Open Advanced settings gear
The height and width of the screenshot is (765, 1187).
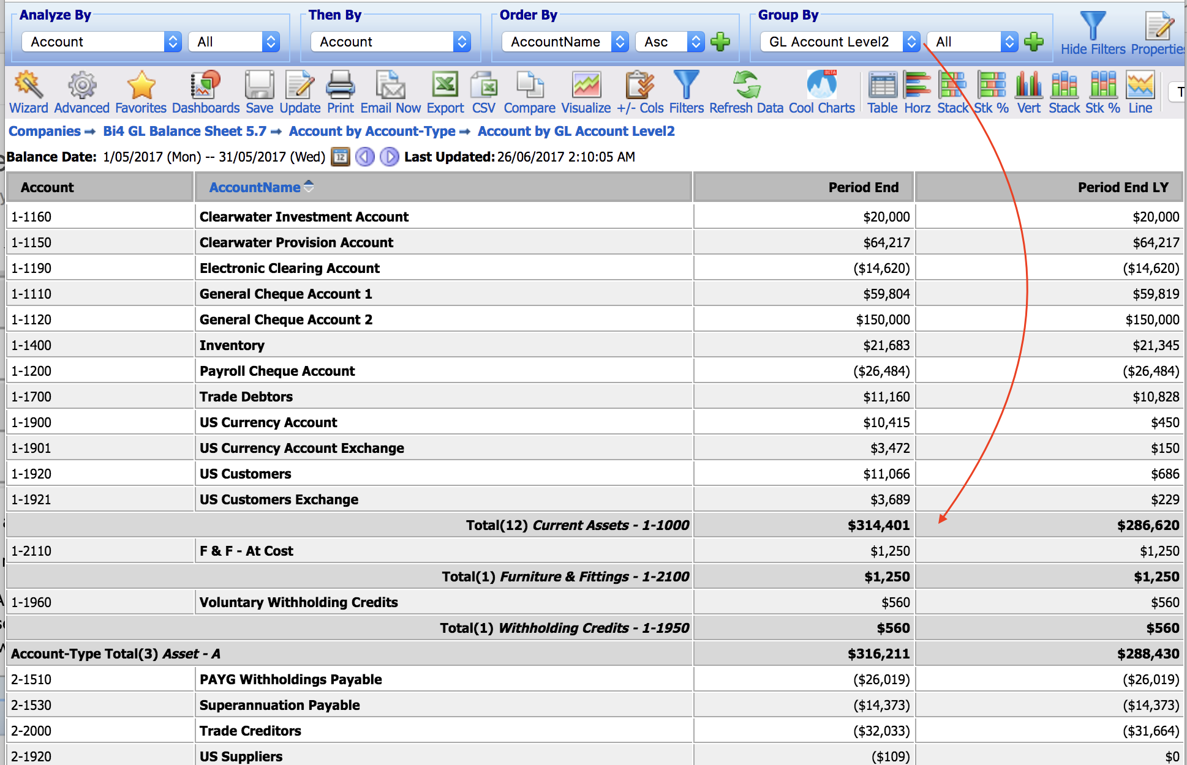click(81, 92)
